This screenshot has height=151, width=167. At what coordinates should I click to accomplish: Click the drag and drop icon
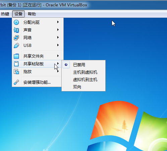coord(16,72)
